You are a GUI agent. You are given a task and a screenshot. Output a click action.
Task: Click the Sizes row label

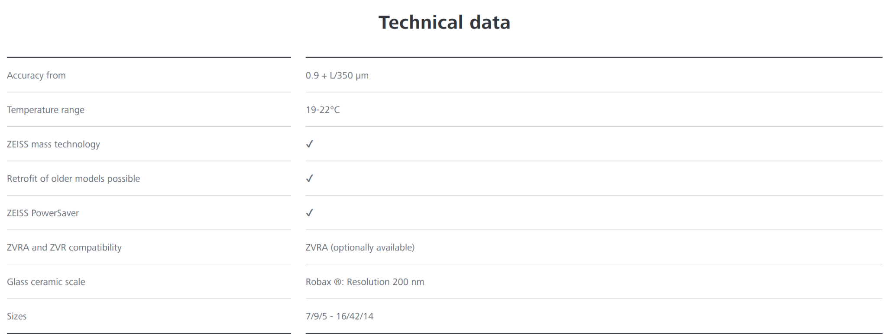[16, 316]
